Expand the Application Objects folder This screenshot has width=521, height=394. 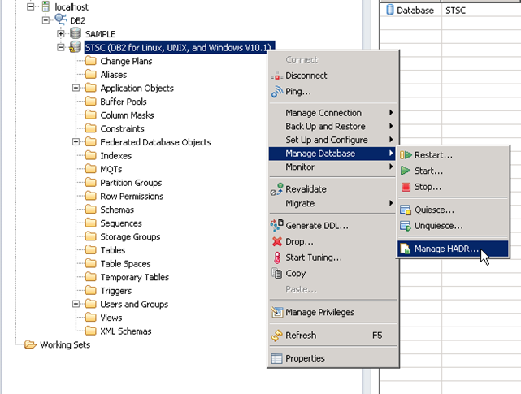pyautogui.click(x=76, y=88)
